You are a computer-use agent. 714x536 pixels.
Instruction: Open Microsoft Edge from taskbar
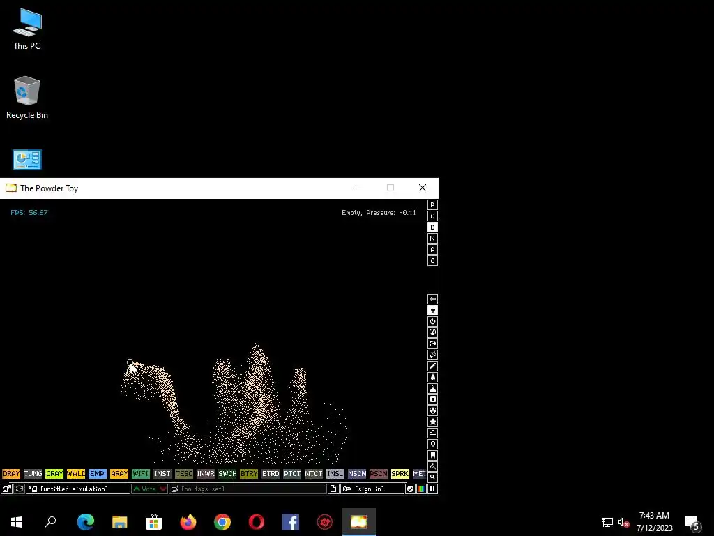click(x=86, y=522)
